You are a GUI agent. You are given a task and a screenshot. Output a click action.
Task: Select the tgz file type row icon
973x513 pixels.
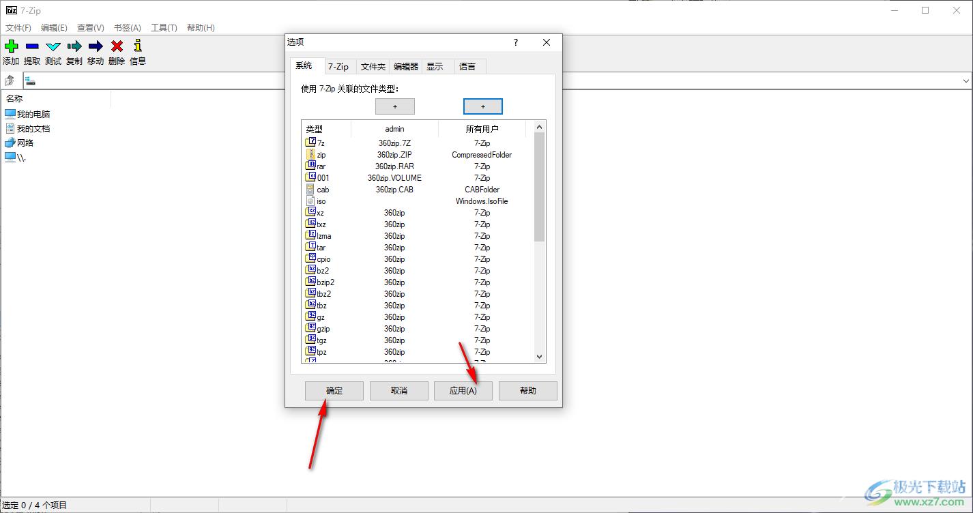[310, 340]
